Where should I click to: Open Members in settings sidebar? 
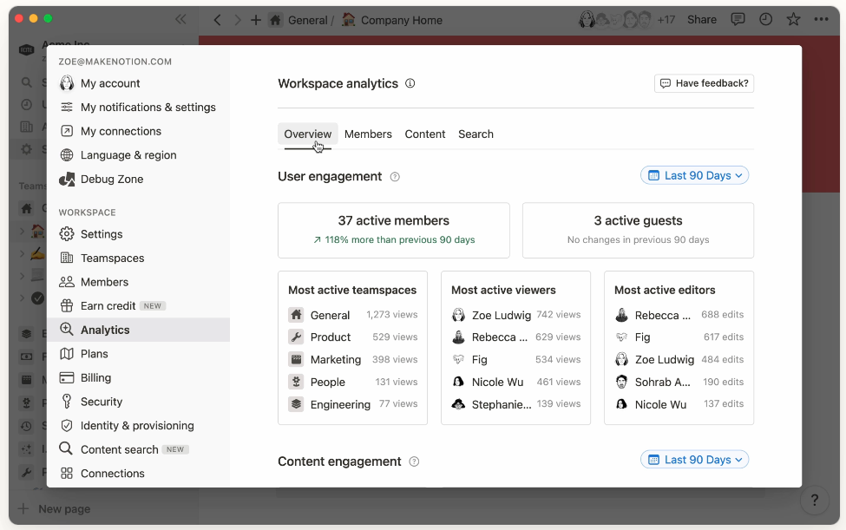tap(138, 282)
